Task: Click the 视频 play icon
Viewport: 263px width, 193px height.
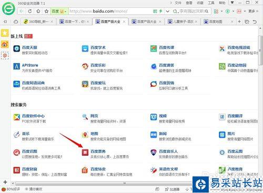Action: click(154, 117)
